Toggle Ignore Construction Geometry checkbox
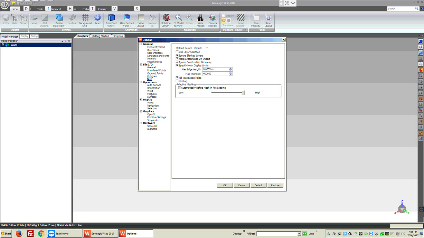This screenshot has width=424, height=238. (x=177, y=62)
